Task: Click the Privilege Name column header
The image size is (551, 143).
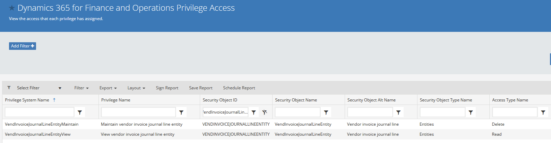Action: pyautogui.click(x=116, y=100)
